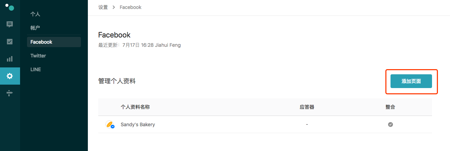Click Sandy's Bakery profile avatar
The width and height of the screenshot is (450, 151).
tap(110, 125)
